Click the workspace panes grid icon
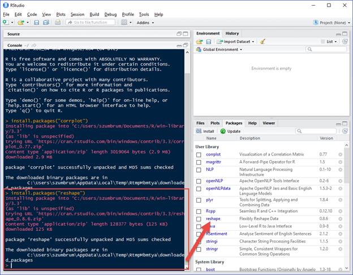 [125, 23]
